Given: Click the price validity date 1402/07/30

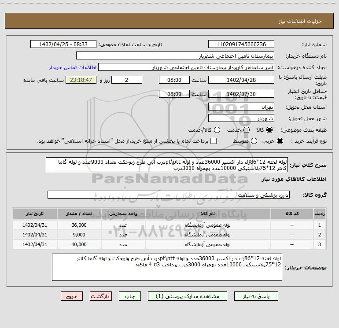Looking at the screenshot, I should [x=241, y=94].
